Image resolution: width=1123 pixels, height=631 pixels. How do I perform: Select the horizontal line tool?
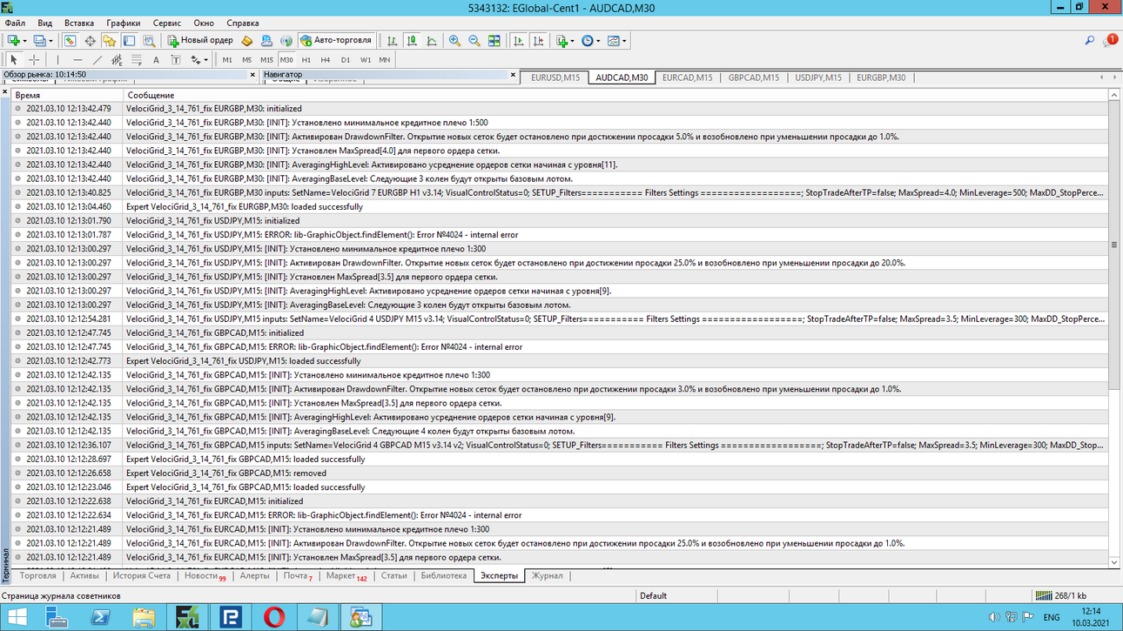click(x=77, y=60)
